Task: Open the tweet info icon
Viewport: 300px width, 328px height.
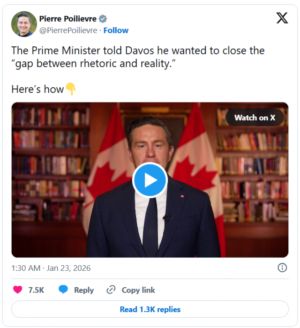Action: click(282, 268)
